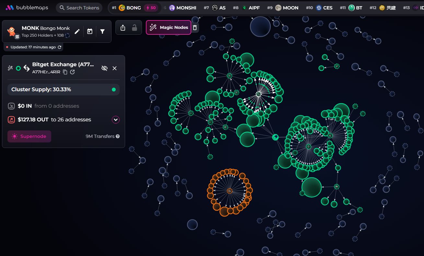Click the help icon beside 9M Transfers
This screenshot has width=424, height=256.
(x=118, y=136)
